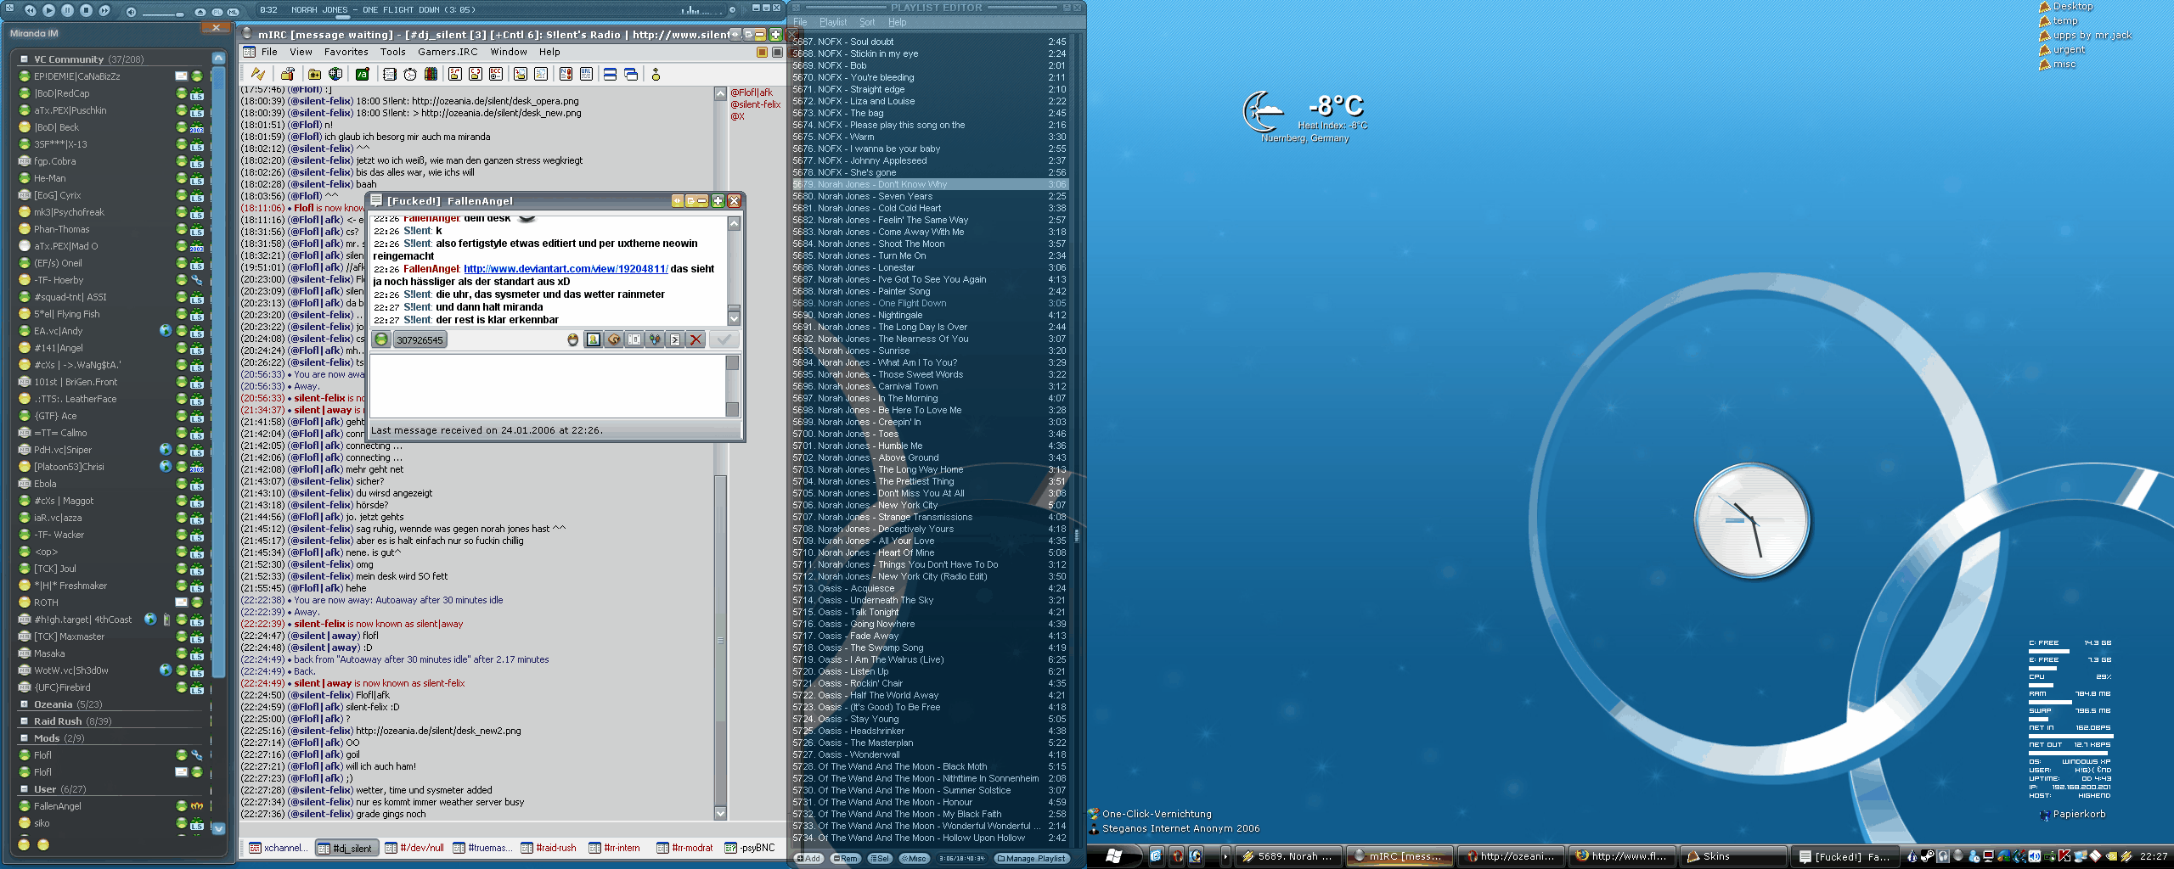The image size is (2174, 869).
Task: Click the mIRC timer clock icon
Action: click(410, 75)
